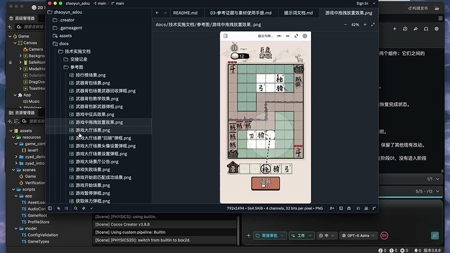The height and width of the screenshot is (253, 450).
Task: Open the 资源管理器 panel tab
Action: pyautogui.click(x=22, y=113)
